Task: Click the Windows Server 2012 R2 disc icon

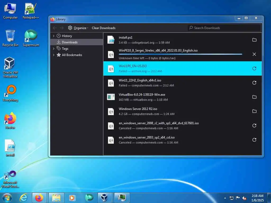Action: [111, 112]
